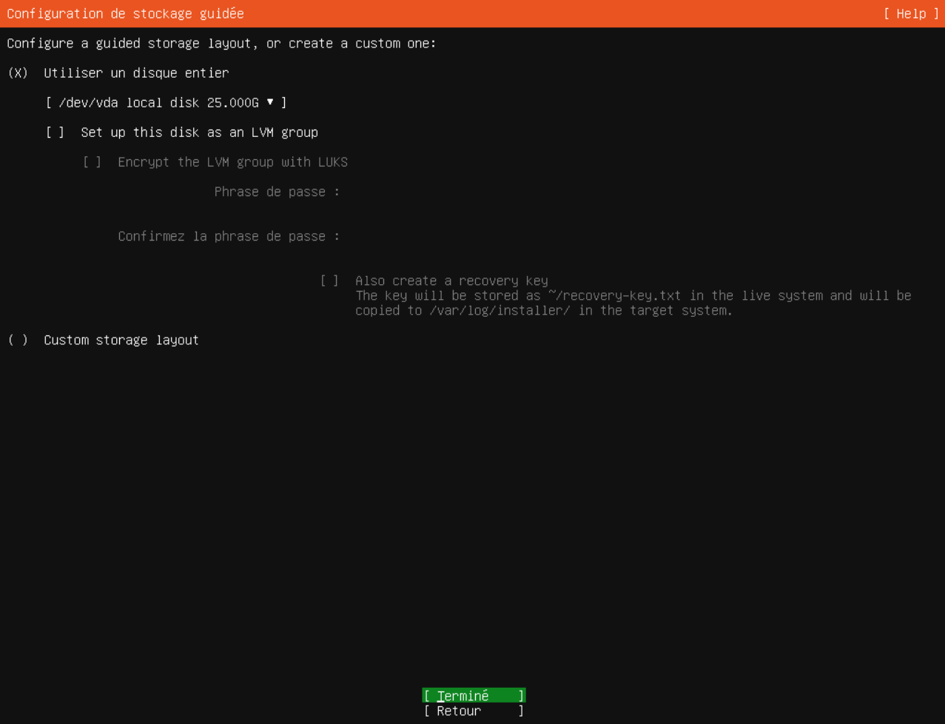Choose the 'Custom storage layout' radio button
This screenshot has height=724, width=945.
point(19,340)
